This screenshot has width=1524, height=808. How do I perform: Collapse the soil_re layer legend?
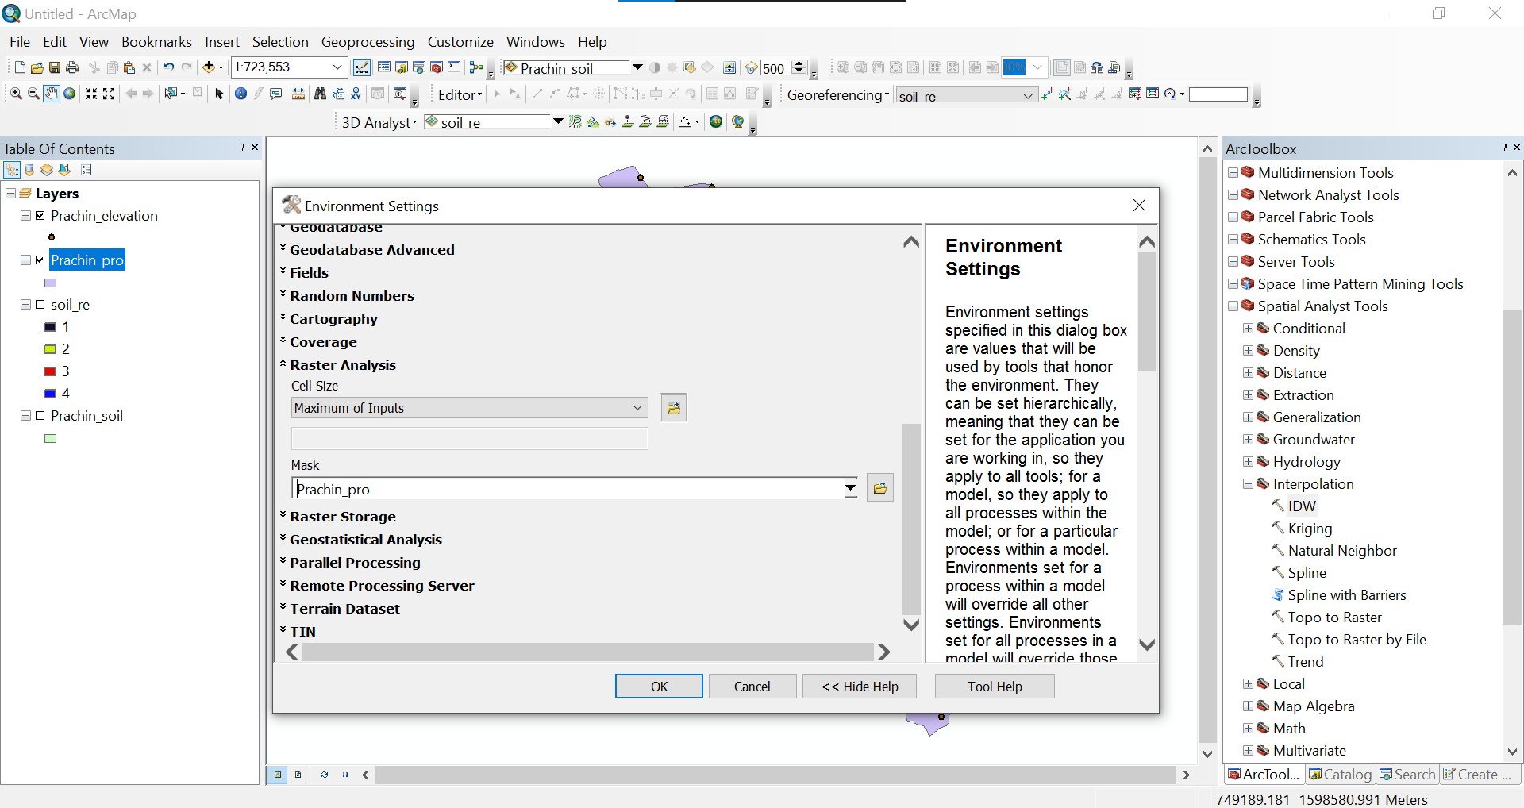pos(26,304)
